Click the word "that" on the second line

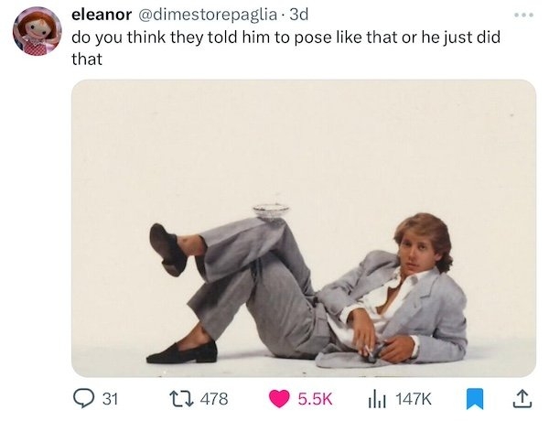click(86, 59)
